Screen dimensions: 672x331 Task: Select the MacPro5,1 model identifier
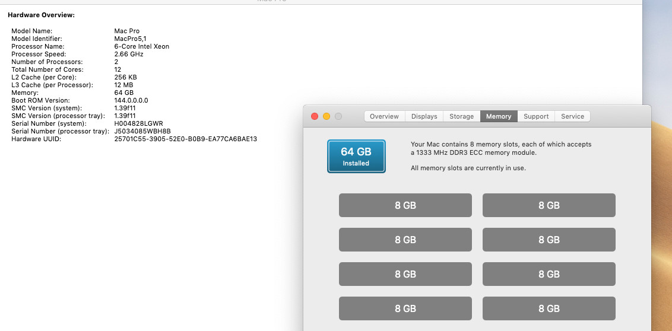130,39
